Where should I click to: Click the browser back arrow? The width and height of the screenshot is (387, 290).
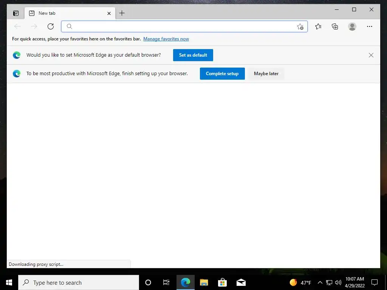(17, 26)
